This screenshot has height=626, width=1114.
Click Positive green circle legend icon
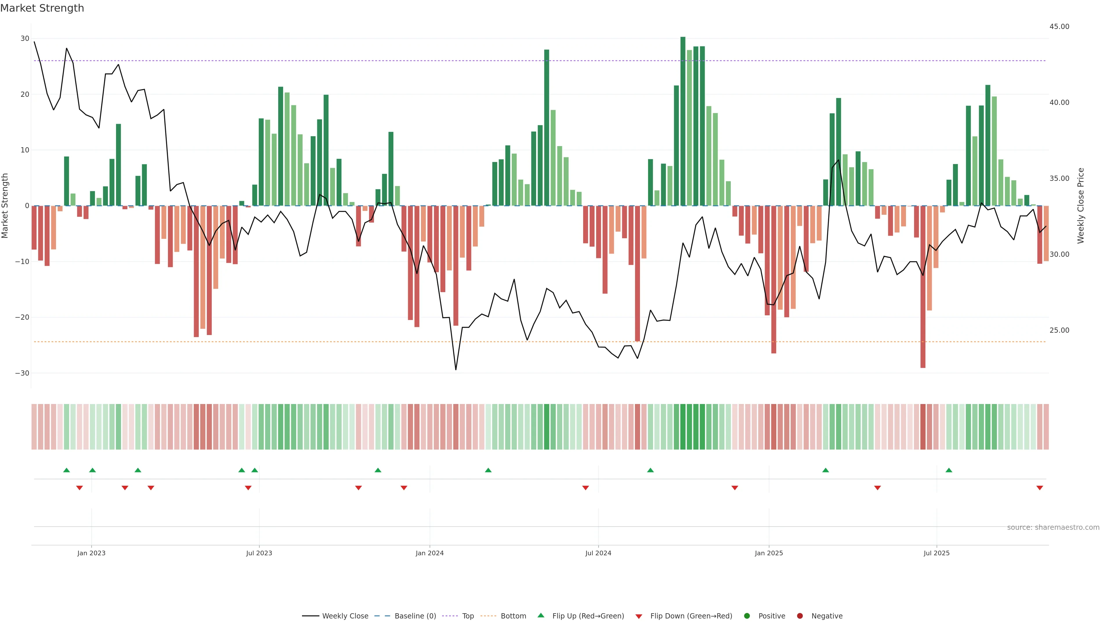pyautogui.click(x=747, y=616)
